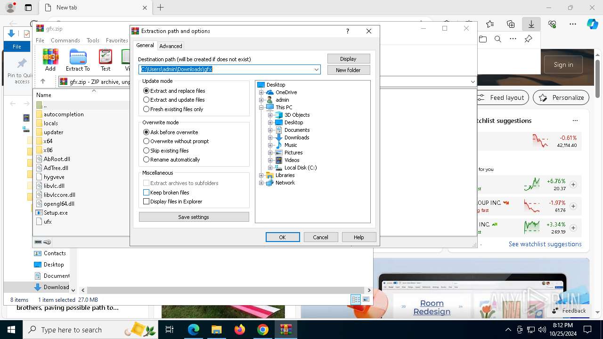Open the destination path dropdown arrow

point(317,70)
